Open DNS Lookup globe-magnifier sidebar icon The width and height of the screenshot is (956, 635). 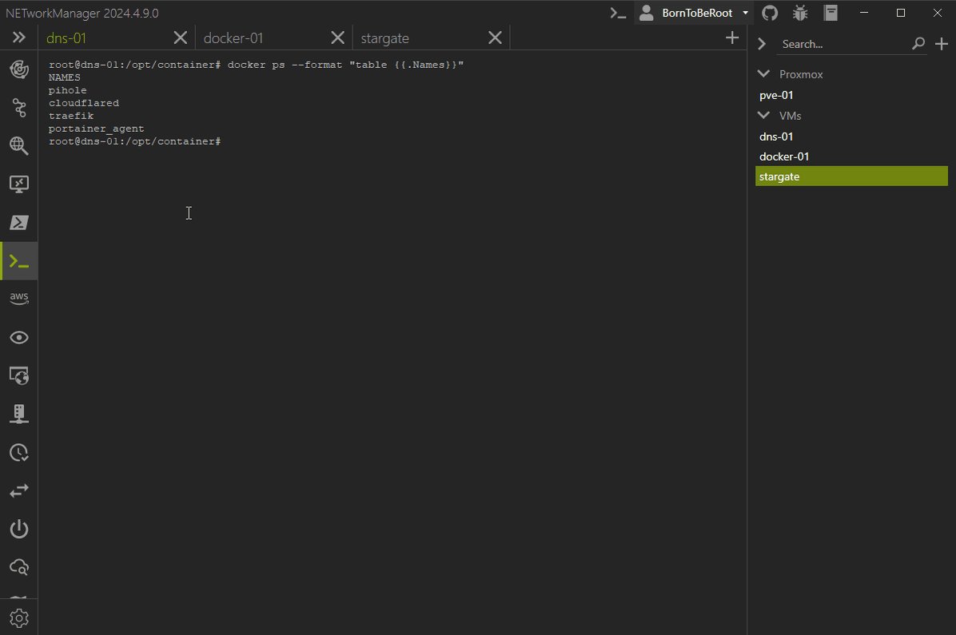pos(19,145)
